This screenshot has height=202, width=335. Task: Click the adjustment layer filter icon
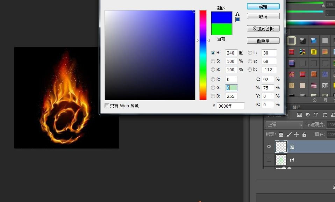pos(308,115)
